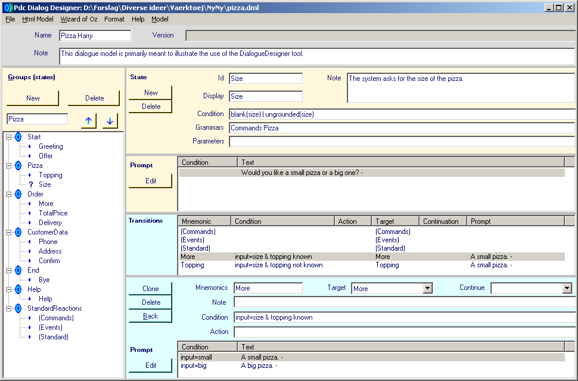Screen dimensions: 578x381
Task: Click the question mark icon beside Size
Action: (31, 185)
